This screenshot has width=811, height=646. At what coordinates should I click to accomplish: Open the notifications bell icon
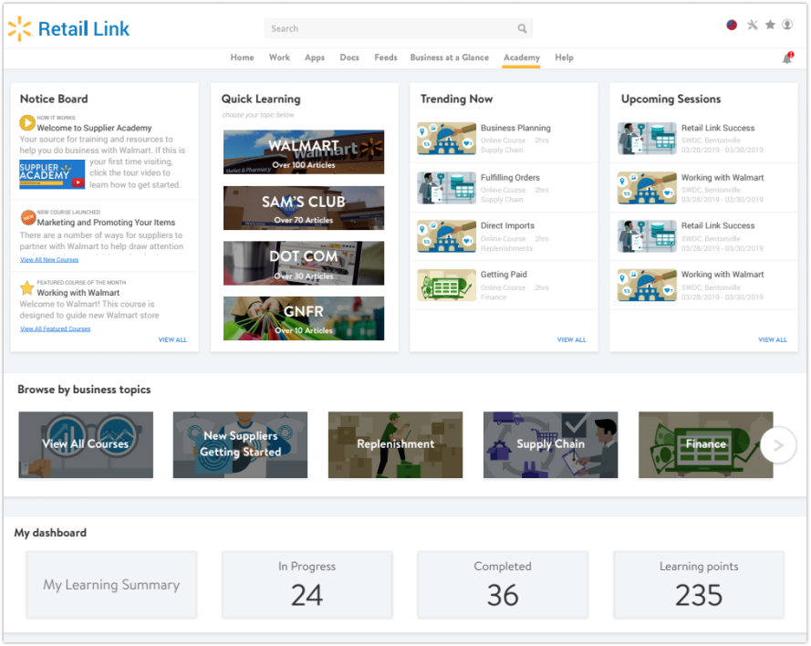[x=787, y=57]
